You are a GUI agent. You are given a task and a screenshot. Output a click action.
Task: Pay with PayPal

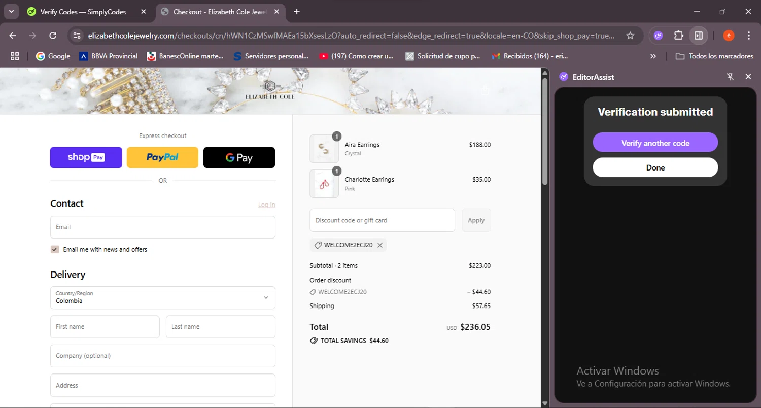click(162, 157)
